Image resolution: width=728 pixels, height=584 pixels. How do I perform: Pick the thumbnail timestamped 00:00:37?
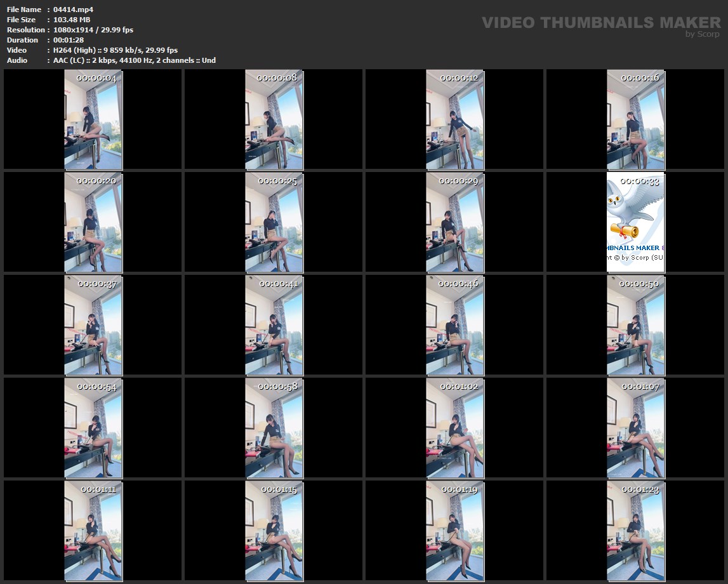tap(93, 326)
